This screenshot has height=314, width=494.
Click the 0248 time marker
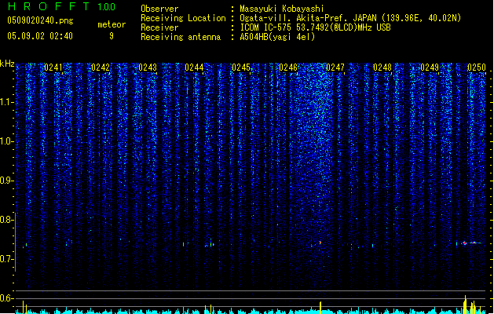(x=382, y=68)
